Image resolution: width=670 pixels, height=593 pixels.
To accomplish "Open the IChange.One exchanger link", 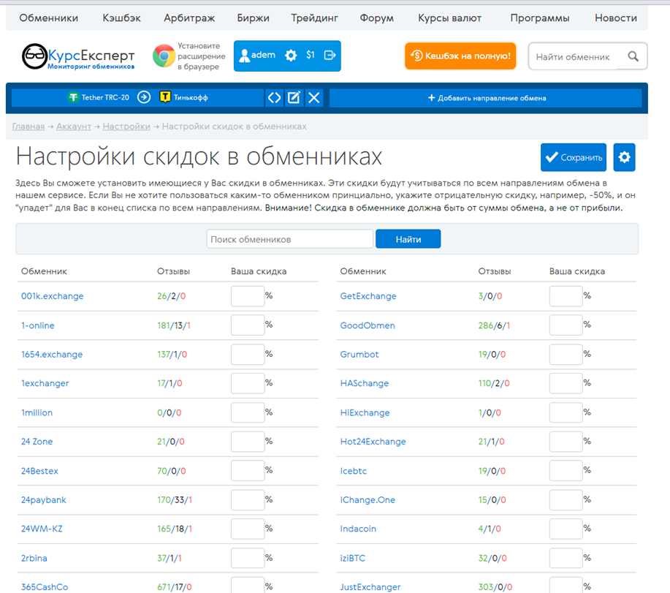I will click(368, 500).
